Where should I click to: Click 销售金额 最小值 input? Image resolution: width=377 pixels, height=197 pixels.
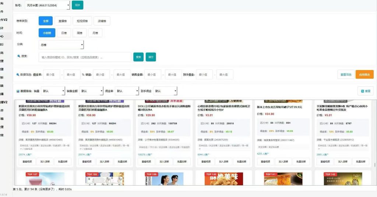[x=153, y=75]
